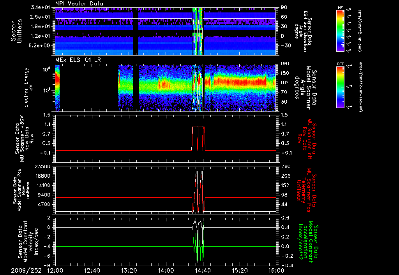Screen dimensions: 399x275
Task: Select the "NPI Vector Data" panel title
Action: [79, 3]
